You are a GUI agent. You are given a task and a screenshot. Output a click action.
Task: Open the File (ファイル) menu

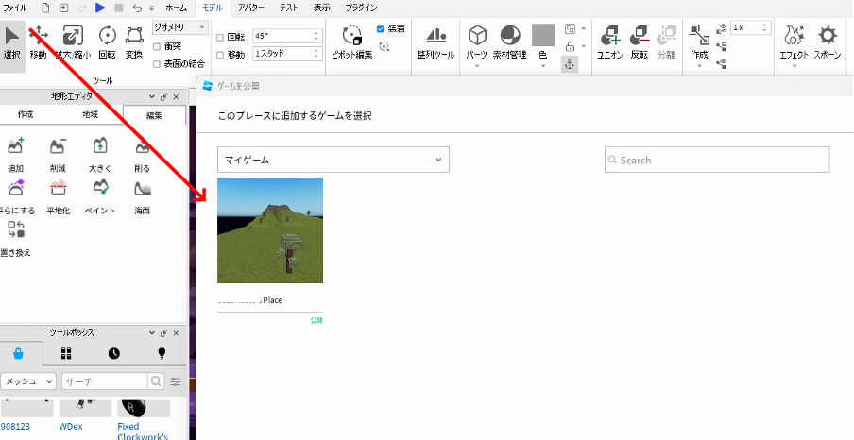click(15, 7)
